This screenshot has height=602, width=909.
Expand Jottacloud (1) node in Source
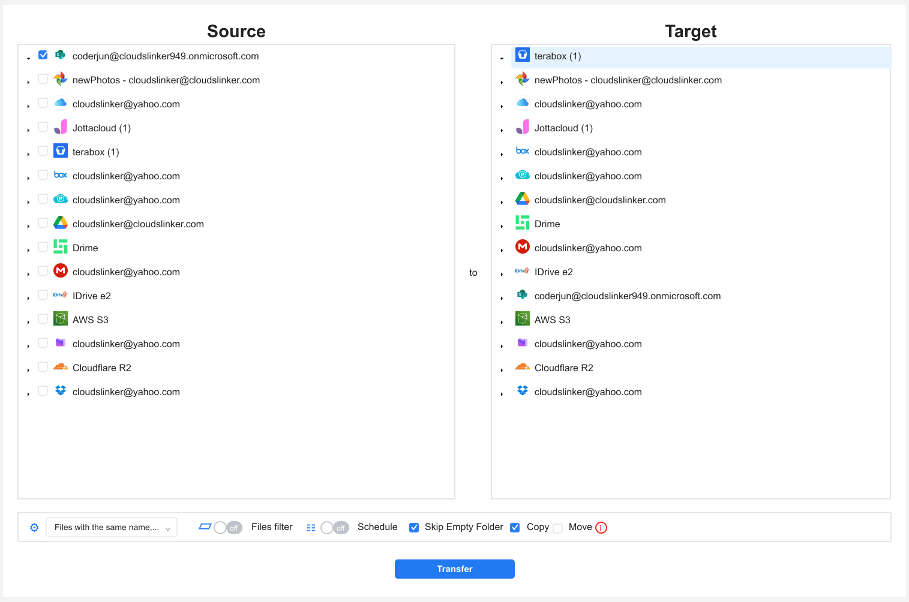[x=28, y=130]
